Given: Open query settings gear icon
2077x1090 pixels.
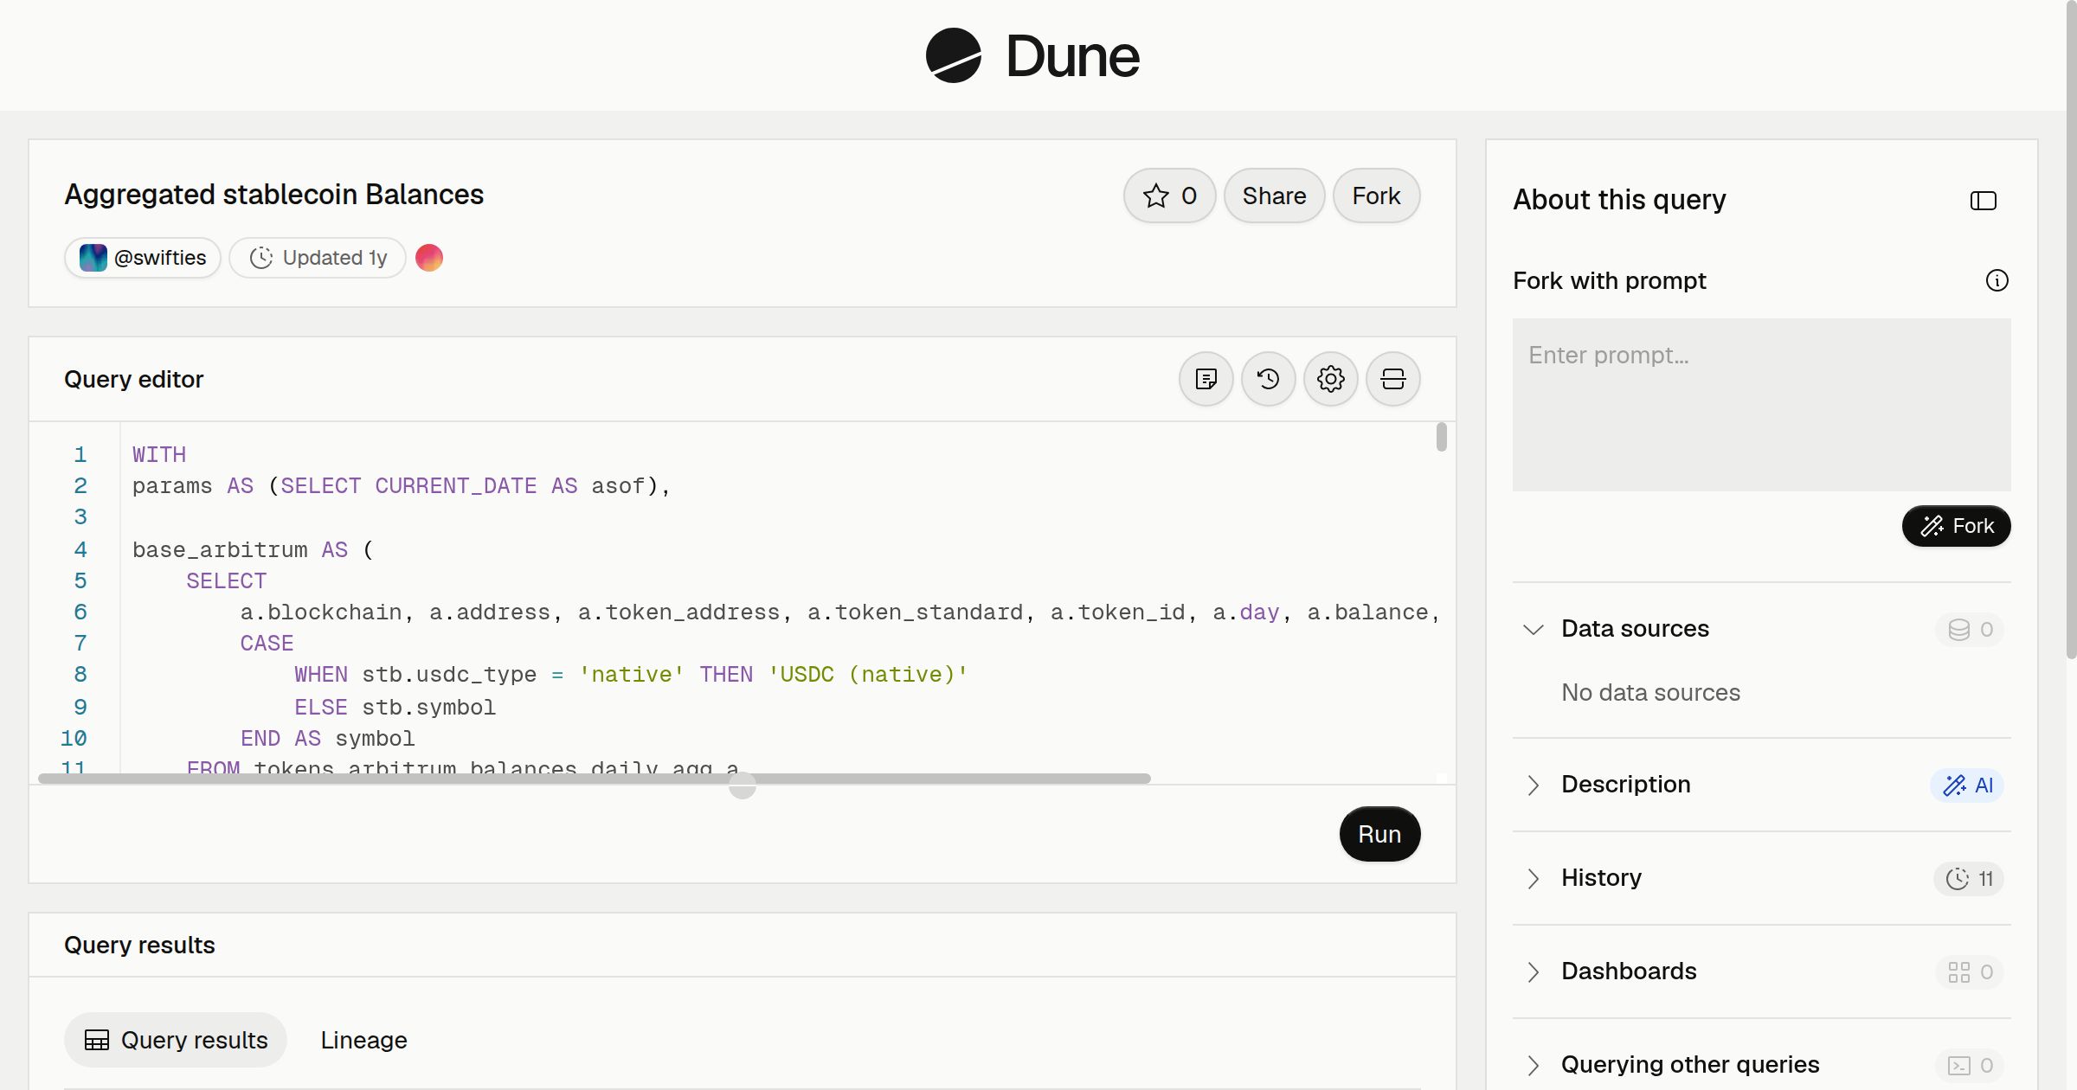Looking at the screenshot, I should (1330, 379).
